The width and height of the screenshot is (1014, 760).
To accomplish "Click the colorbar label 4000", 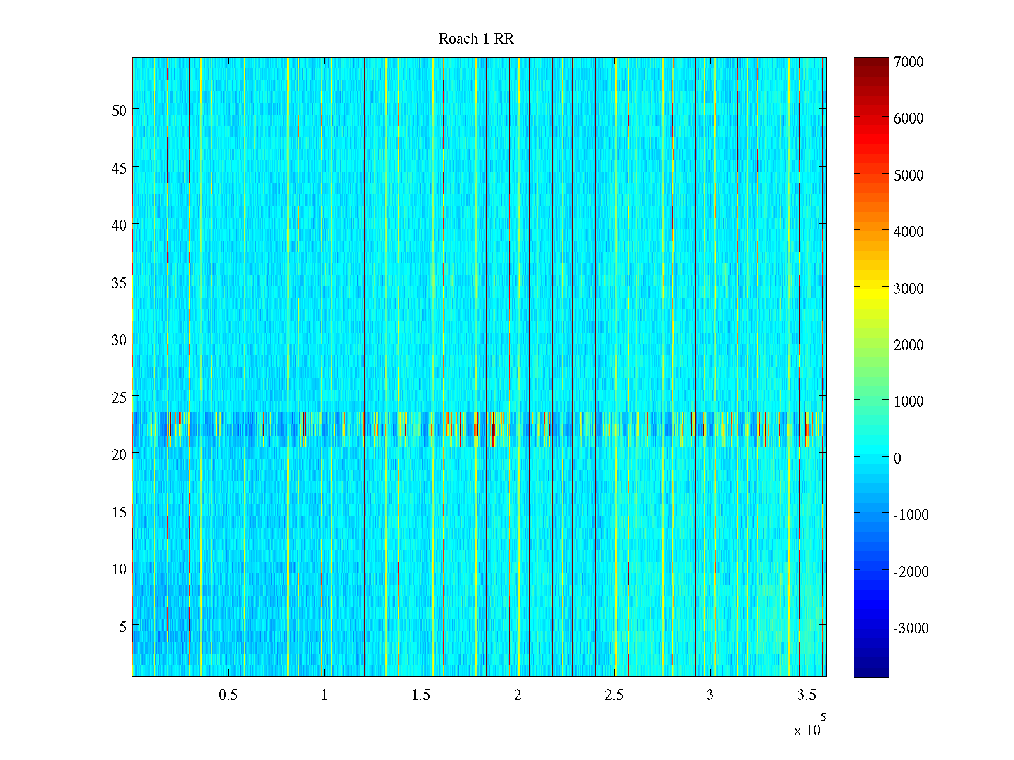I will point(908,232).
